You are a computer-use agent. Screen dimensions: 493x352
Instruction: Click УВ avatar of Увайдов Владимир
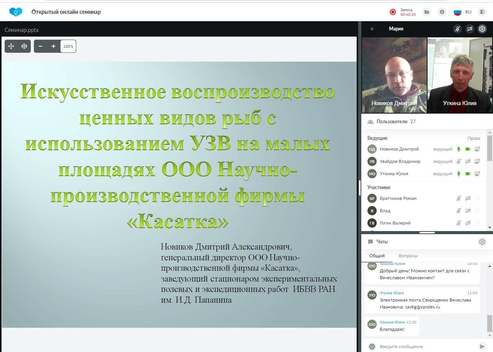[x=372, y=161]
